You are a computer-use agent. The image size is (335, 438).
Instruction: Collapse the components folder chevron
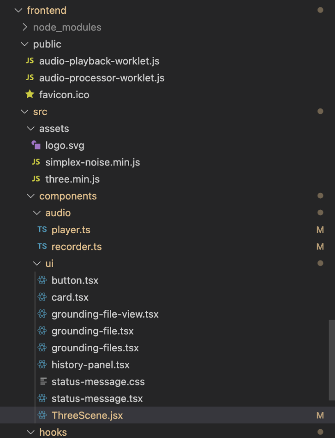(x=31, y=196)
